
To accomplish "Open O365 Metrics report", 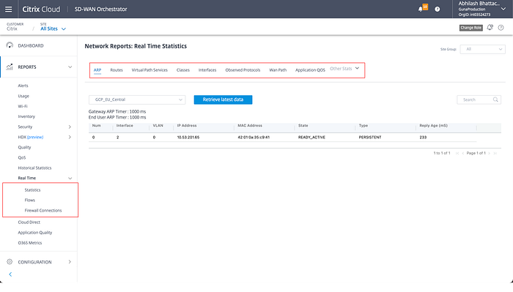I will click(30, 243).
